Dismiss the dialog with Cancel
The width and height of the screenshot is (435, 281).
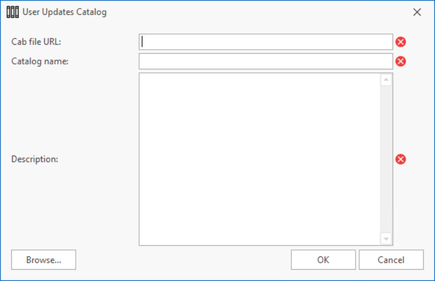click(391, 260)
